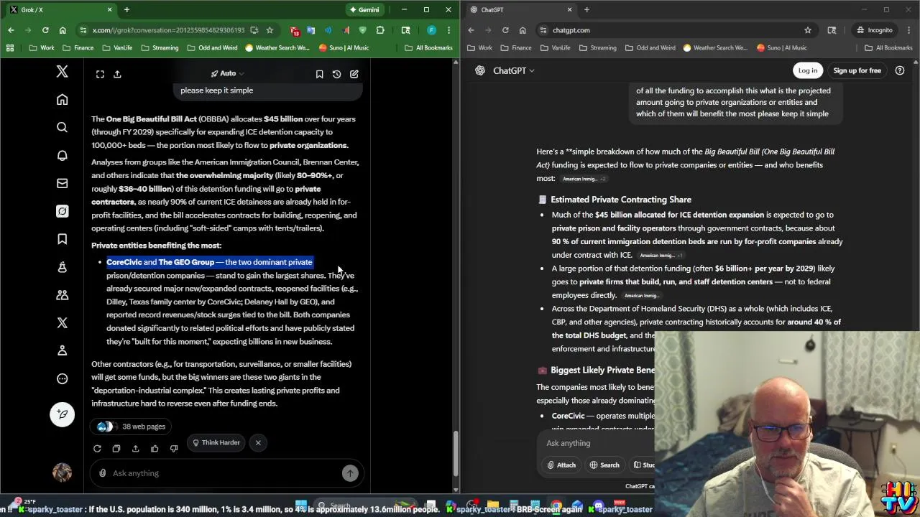
Task: Click the attach file icon in Grok input
Action: pyautogui.click(x=103, y=473)
